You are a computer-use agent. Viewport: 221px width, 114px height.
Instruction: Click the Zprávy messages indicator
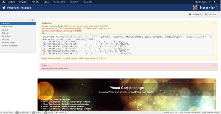coord(49,113)
